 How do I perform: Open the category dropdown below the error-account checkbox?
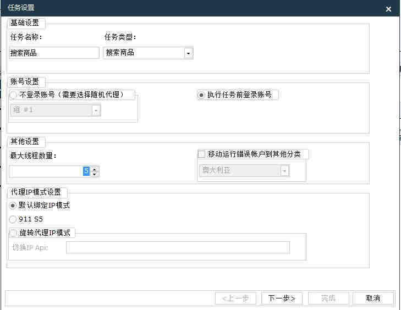pyautogui.click(x=284, y=171)
